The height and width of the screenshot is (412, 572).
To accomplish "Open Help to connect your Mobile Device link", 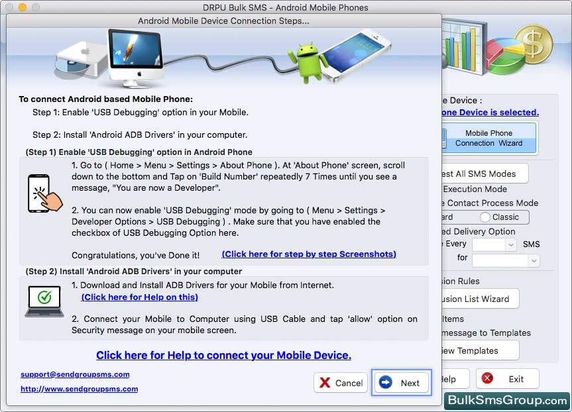I will [223, 355].
